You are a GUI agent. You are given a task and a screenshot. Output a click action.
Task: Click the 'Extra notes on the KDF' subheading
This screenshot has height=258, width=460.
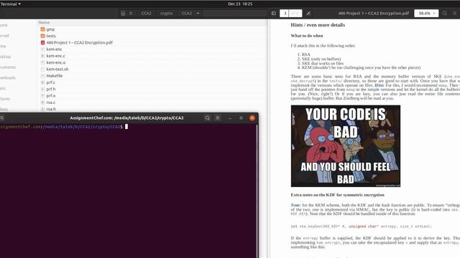(x=337, y=195)
